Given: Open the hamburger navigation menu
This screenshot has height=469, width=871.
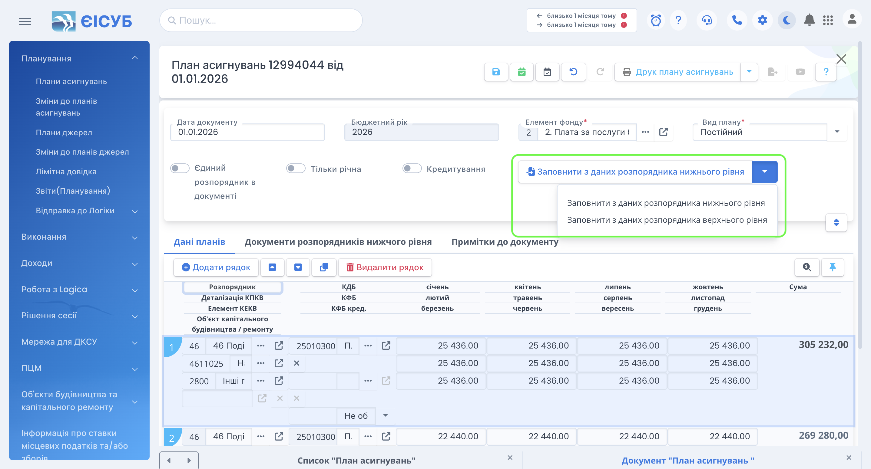Looking at the screenshot, I should pos(25,21).
